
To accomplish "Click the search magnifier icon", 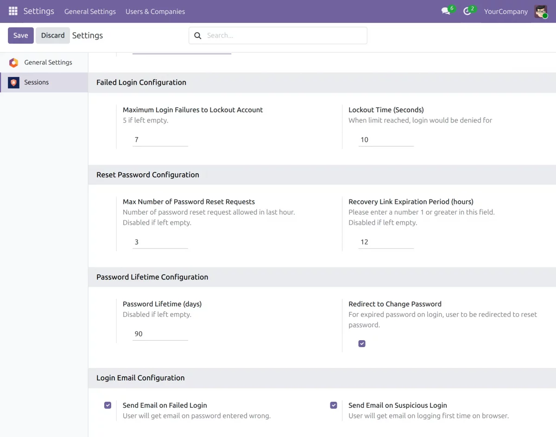I will pyautogui.click(x=197, y=36).
